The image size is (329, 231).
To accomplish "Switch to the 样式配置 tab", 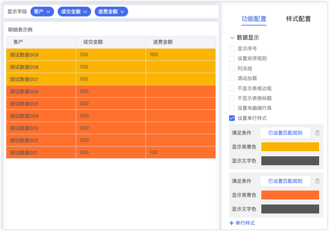I will [298, 19].
